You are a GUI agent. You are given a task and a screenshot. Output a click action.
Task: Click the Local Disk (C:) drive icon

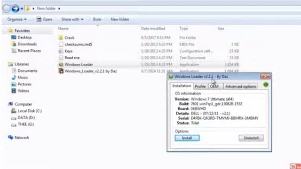tap(14, 111)
